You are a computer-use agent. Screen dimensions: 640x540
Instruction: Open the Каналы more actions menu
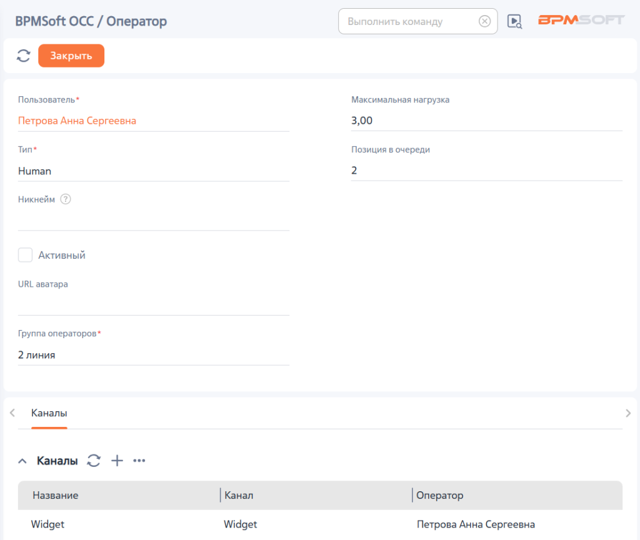point(139,461)
